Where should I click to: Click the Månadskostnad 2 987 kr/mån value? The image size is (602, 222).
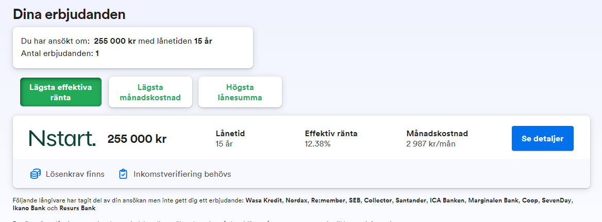click(x=431, y=144)
